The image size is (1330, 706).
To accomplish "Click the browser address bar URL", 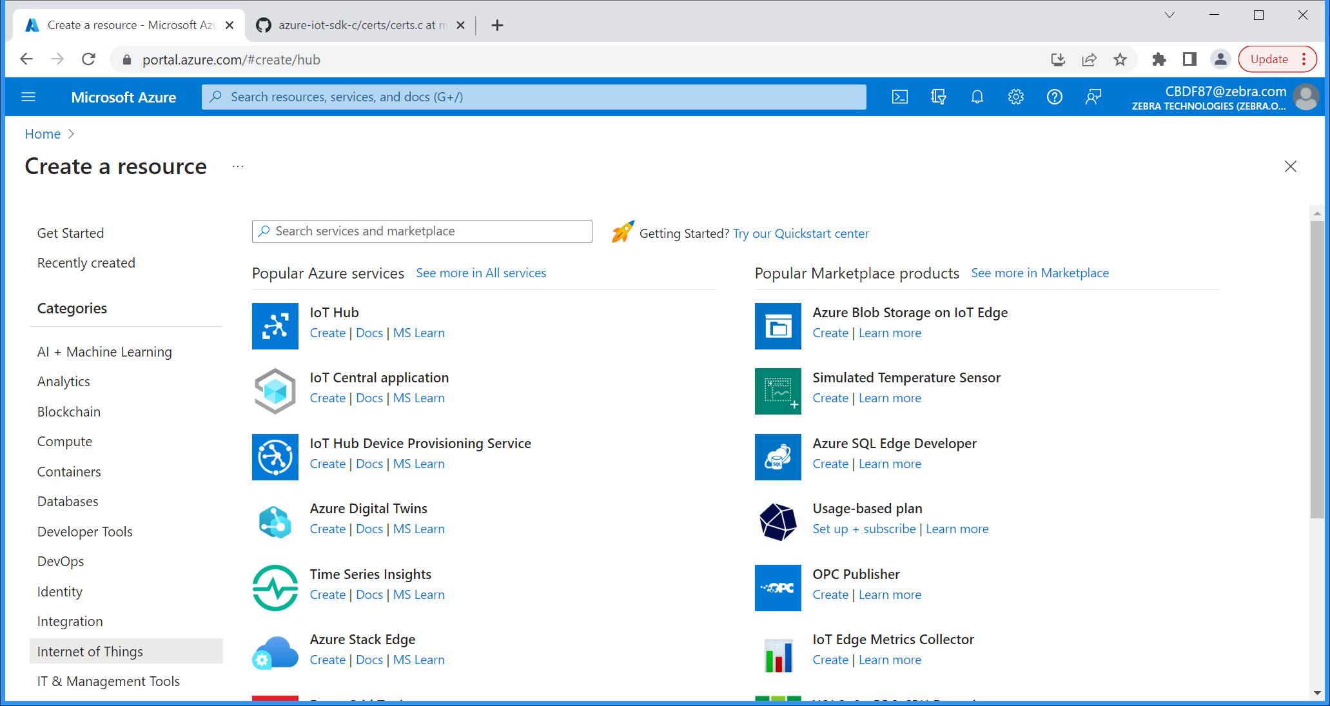I will [231, 60].
